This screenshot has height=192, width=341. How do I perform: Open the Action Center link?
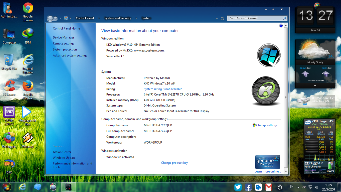coord(62,152)
